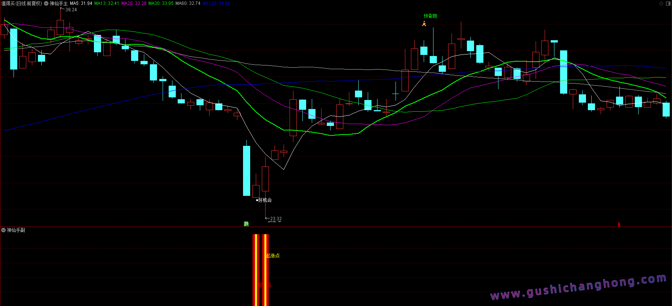This screenshot has width=672, height=306.
Task: Select the green MA13: 32.41 label
Action: point(106,3)
